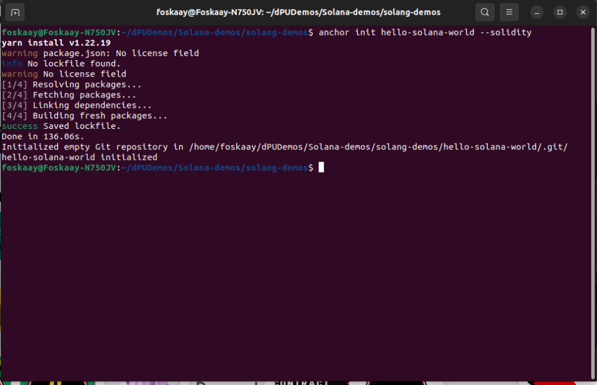Click the '[1/4] Resolving packages...' line
The image size is (597, 385).
pos(72,85)
